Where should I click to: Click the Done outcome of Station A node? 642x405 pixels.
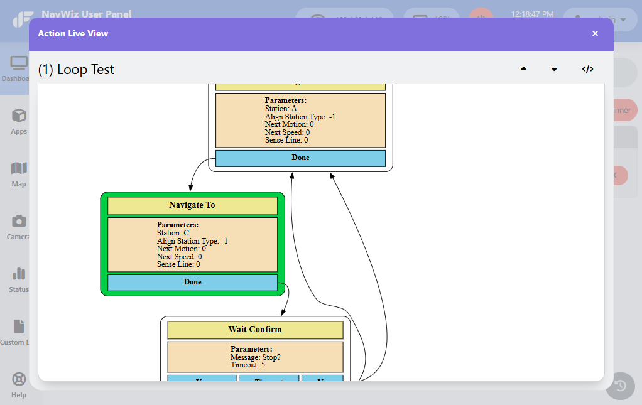point(300,158)
